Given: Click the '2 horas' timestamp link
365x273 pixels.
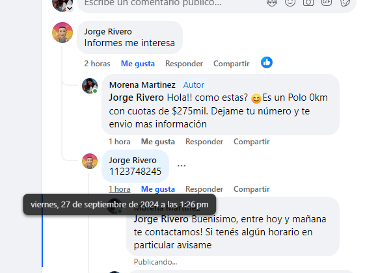Looking at the screenshot, I should [97, 64].
